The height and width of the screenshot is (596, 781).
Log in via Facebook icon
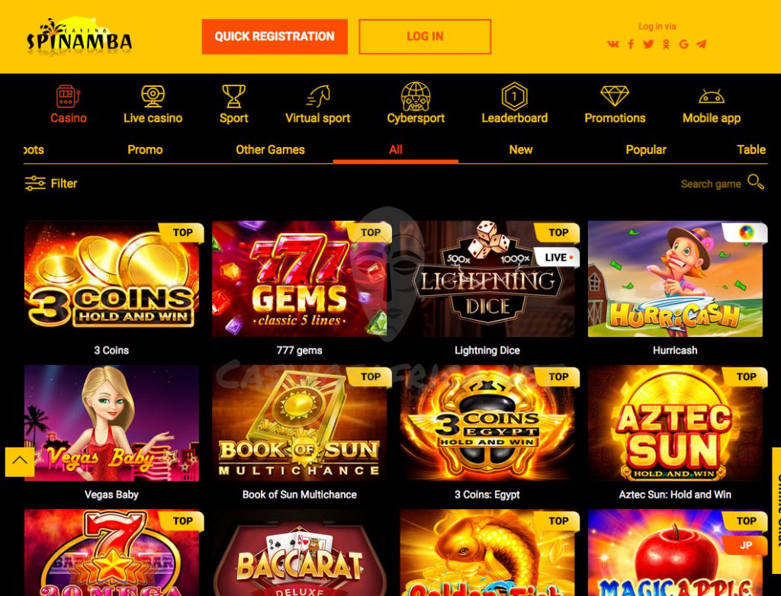point(631,44)
